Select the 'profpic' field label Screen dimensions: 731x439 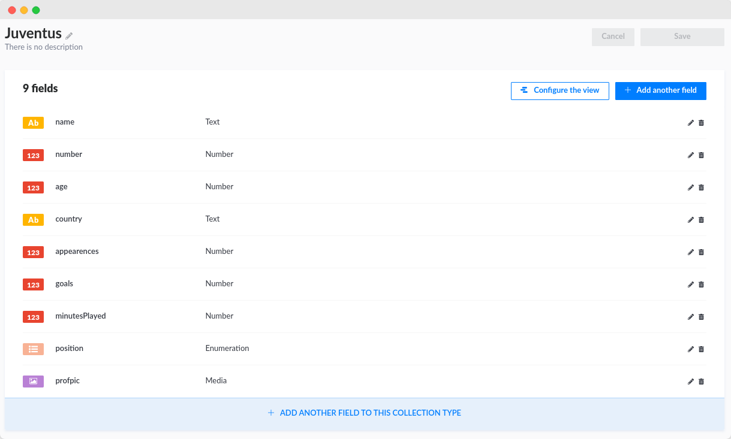point(67,381)
